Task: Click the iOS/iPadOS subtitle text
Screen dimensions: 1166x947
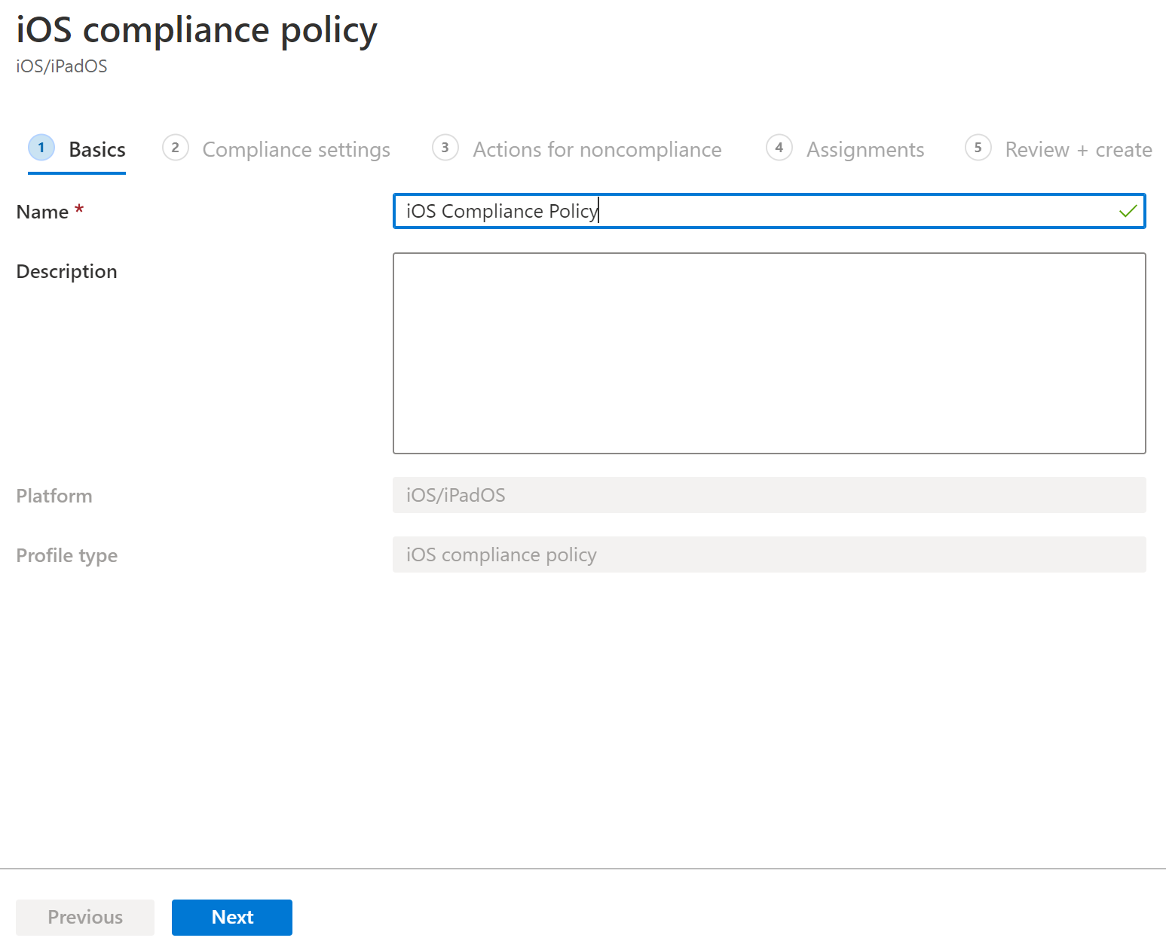Action: pyautogui.click(x=61, y=66)
